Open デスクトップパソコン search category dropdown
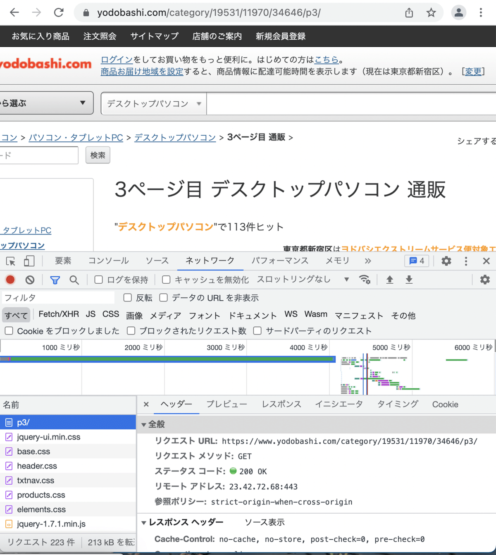496x555 pixels. coord(154,103)
